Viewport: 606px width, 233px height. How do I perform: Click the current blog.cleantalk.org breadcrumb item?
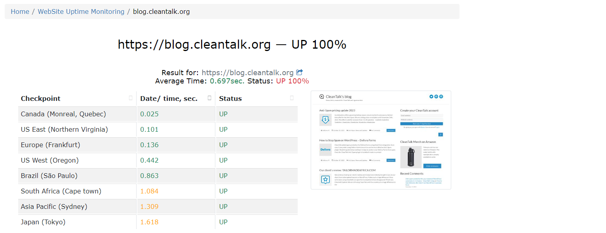[161, 11]
